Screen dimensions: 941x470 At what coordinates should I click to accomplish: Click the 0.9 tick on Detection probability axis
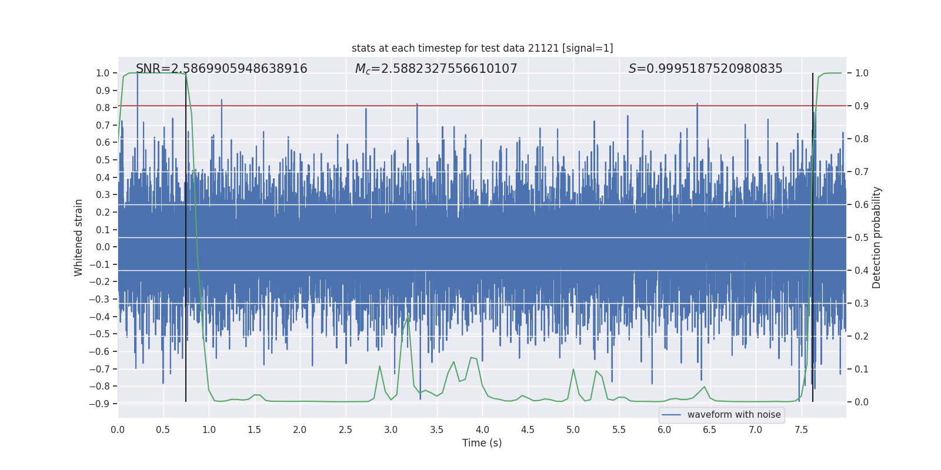862,106
